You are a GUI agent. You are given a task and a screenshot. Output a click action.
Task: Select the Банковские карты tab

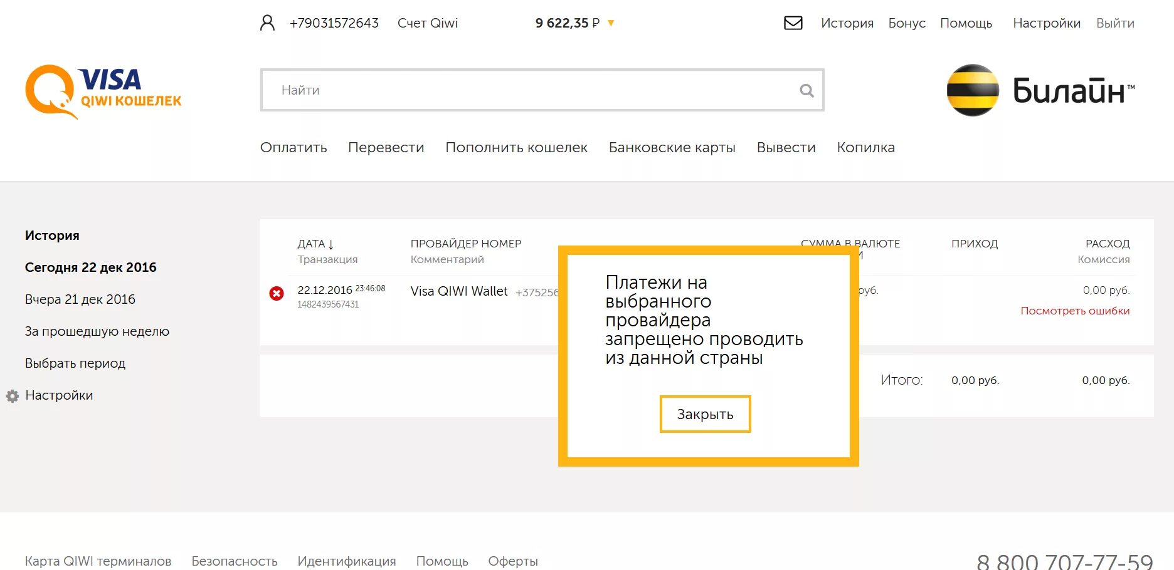pos(672,148)
